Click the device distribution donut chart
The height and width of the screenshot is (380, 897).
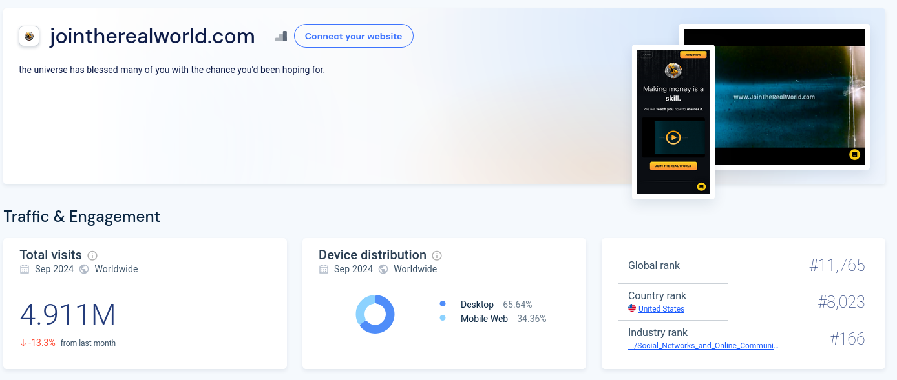coord(375,314)
